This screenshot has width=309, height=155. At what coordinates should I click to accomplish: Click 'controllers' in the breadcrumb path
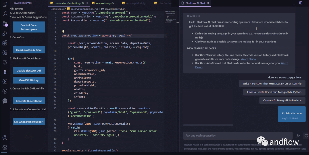point(57,9)
